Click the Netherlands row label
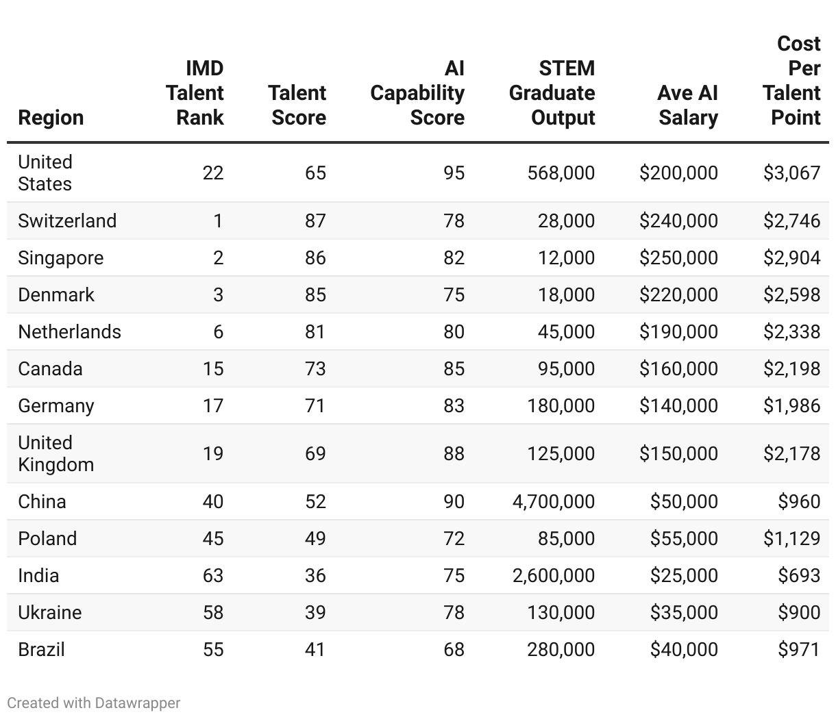This screenshot has width=836, height=719. [69, 331]
